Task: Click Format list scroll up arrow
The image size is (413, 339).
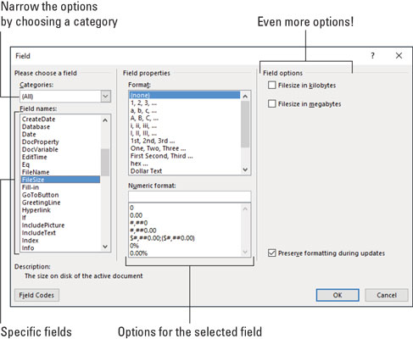Action: pyautogui.click(x=245, y=96)
